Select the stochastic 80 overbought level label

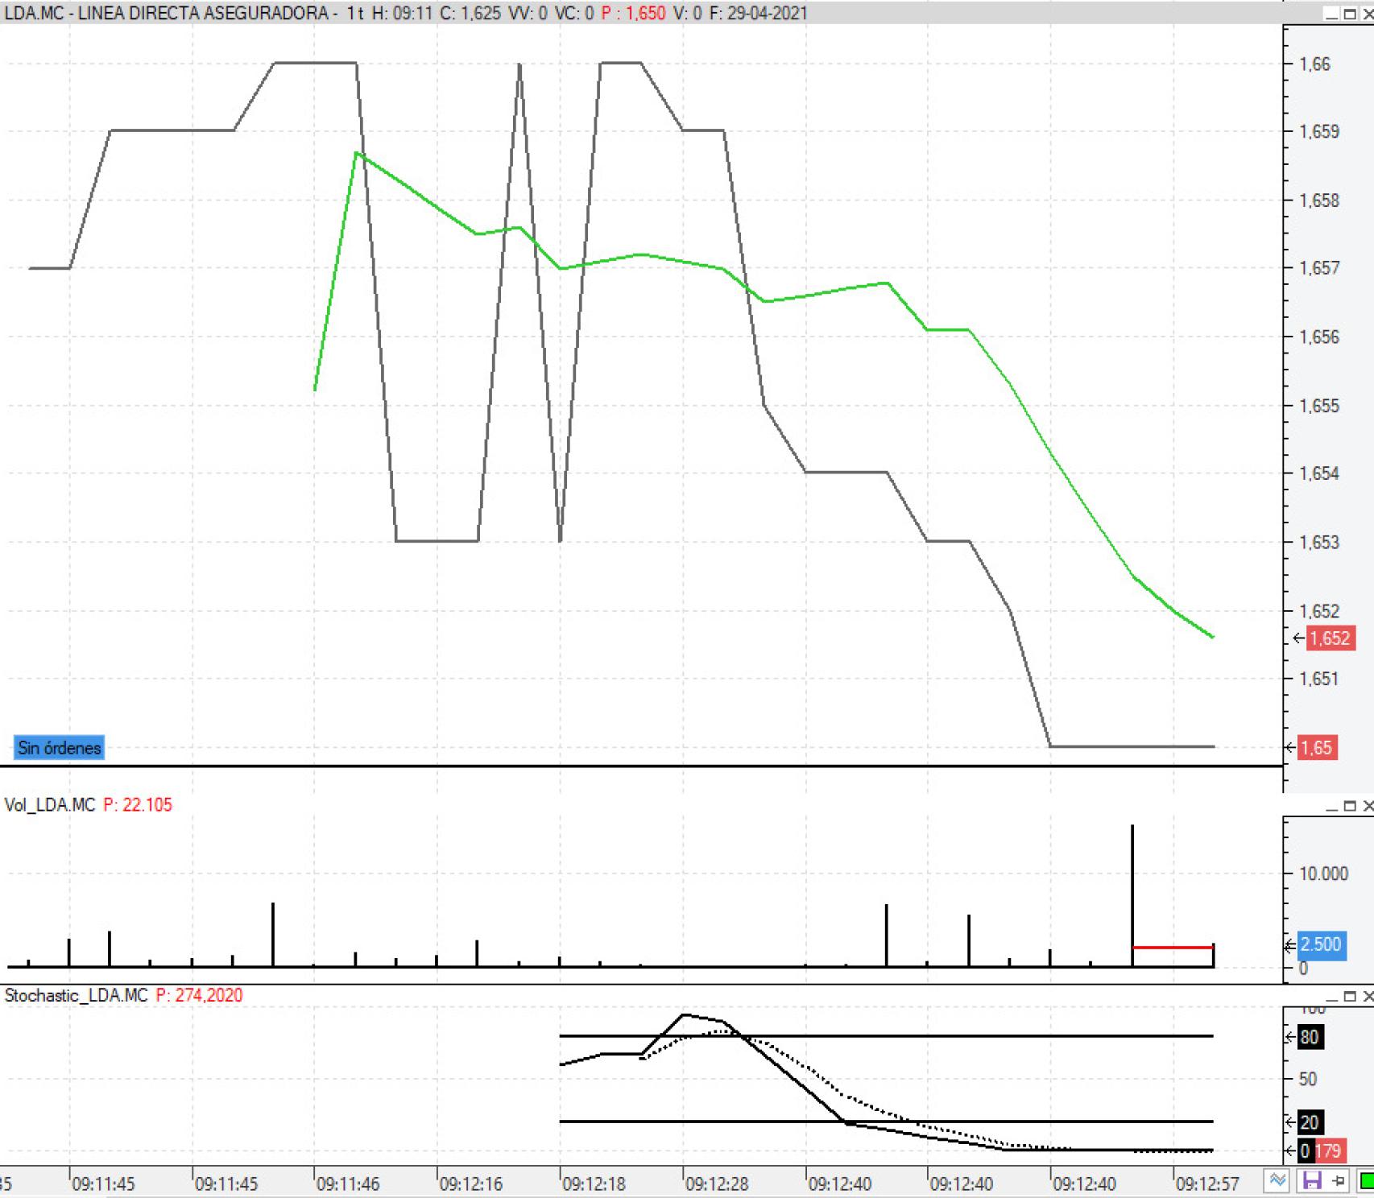pos(1310,1037)
